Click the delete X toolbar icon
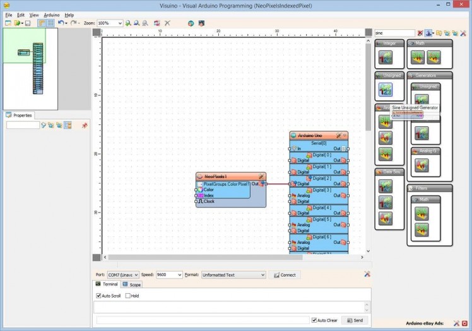This screenshot has height=331, width=472. tap(167, 23)
